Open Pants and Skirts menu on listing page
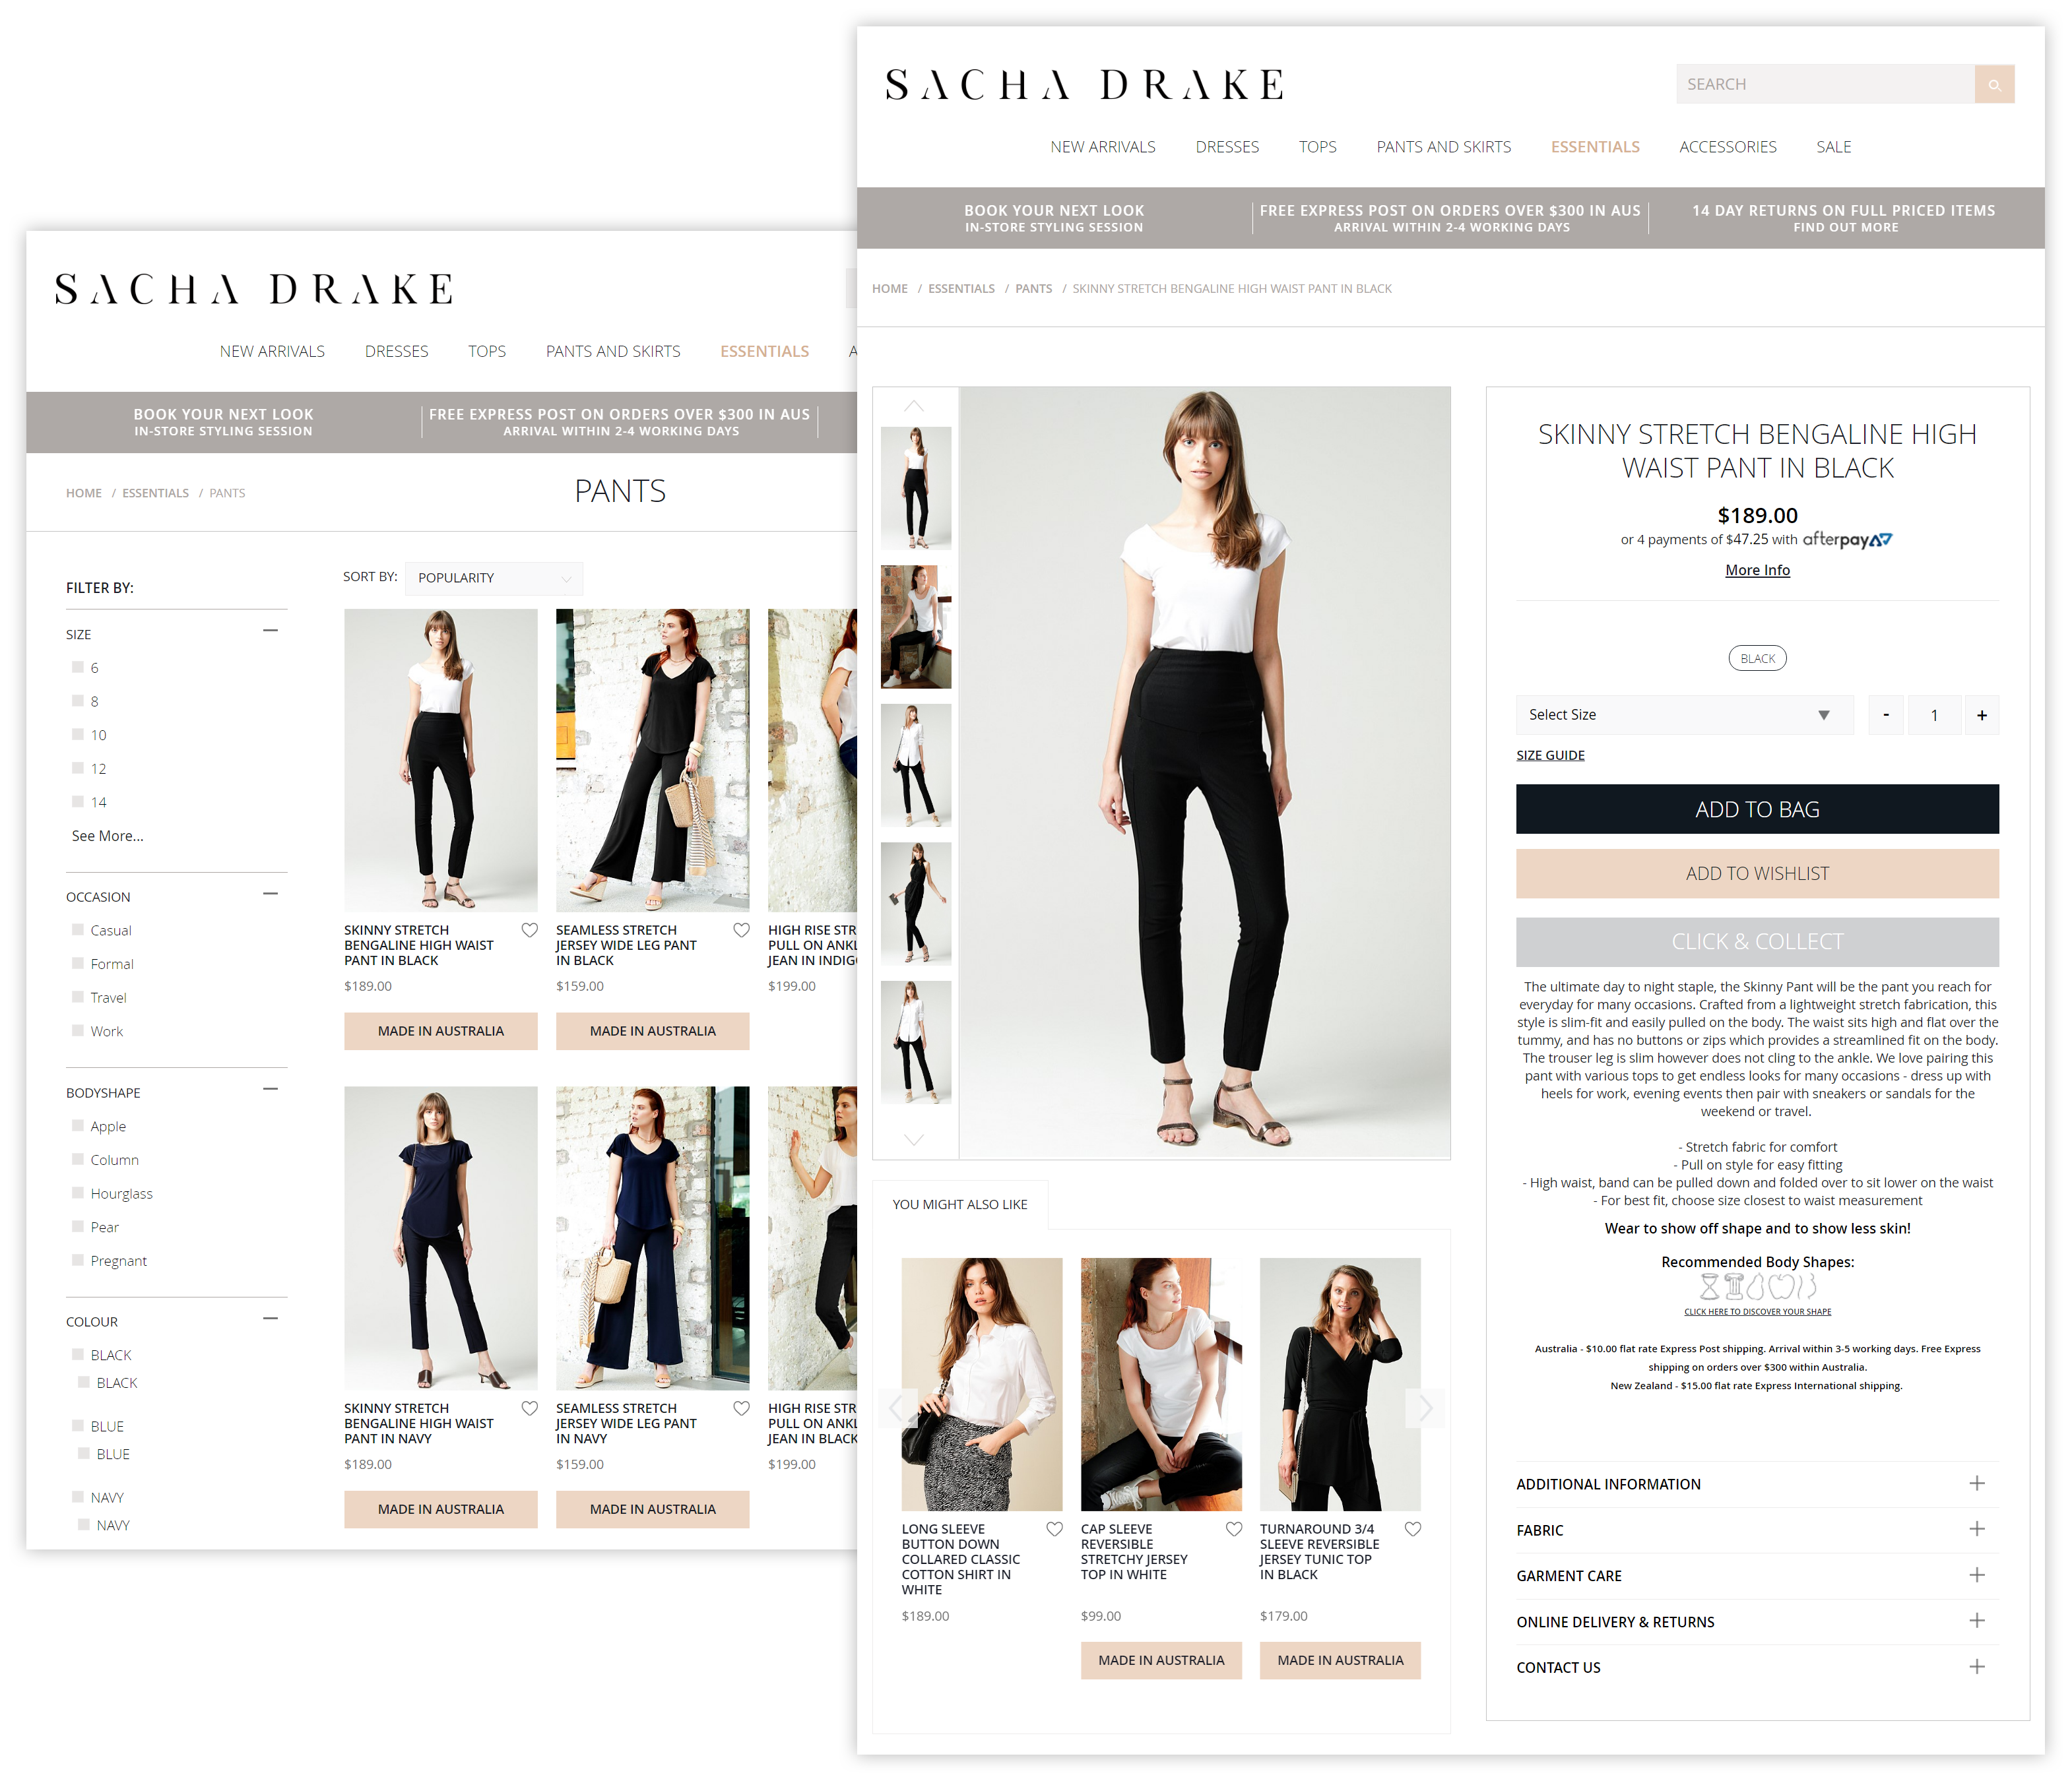The height and width of the screenshot is (1781, 2072). (x=613, y=352)
